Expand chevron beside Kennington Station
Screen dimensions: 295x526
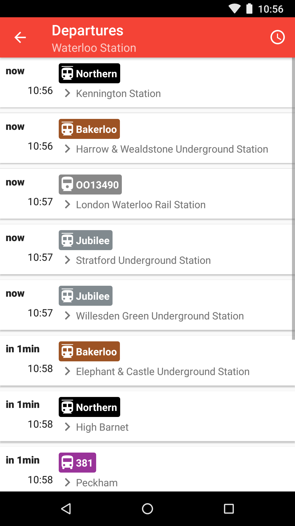click(x=67, y=93)
